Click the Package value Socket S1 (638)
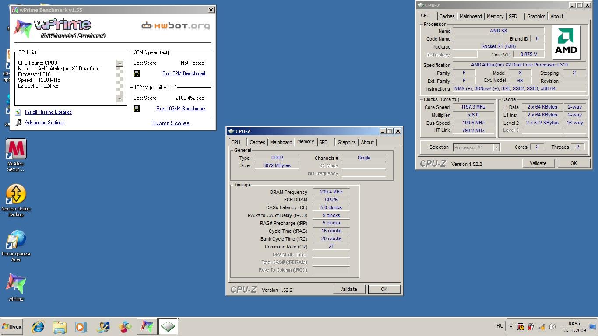 click(x=498, y=46)
